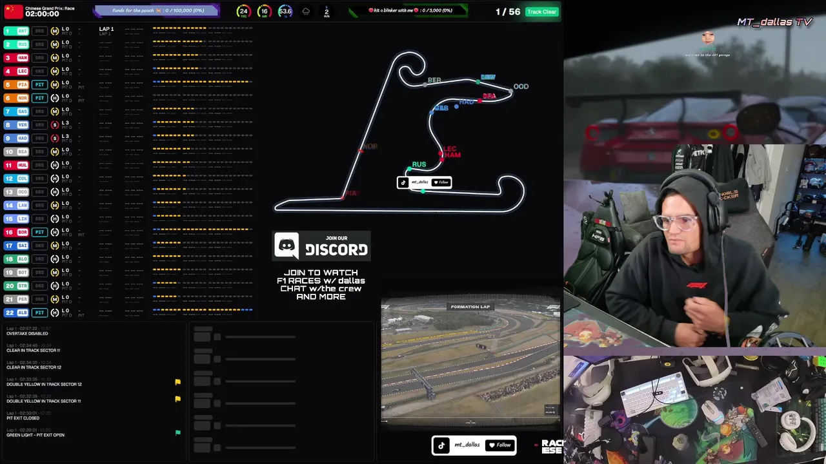Click the track temperature gauge showing 24

click(x=243, y=11)
